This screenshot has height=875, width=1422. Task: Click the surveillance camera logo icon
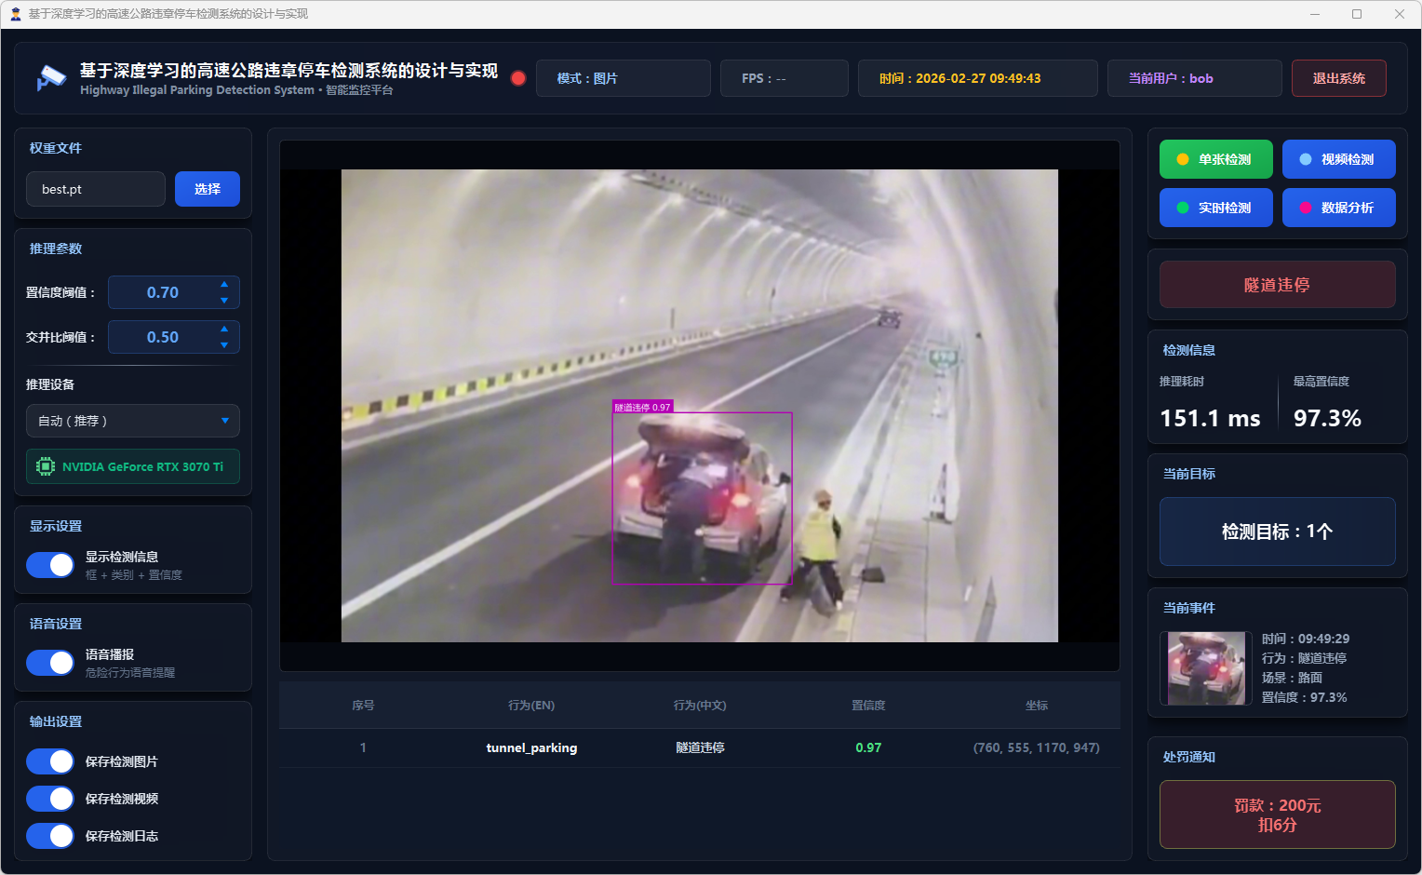pyautogui.click(x=51, y=78)
